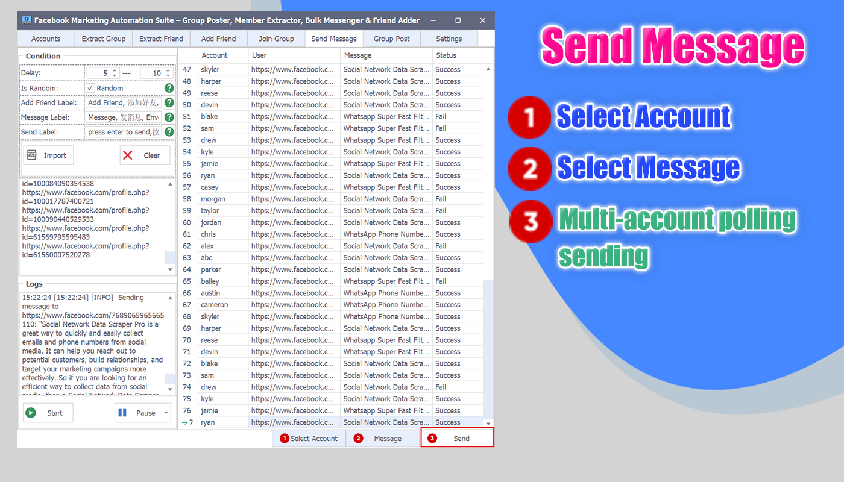Click the Logs scrollbar up arrow

click(x=170, y=298)
